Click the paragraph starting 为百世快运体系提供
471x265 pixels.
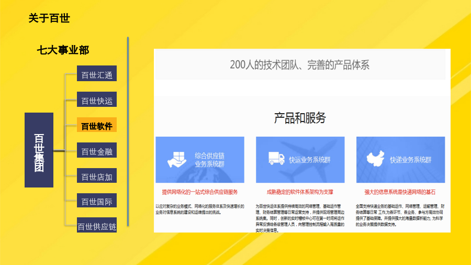click(300, 218)
